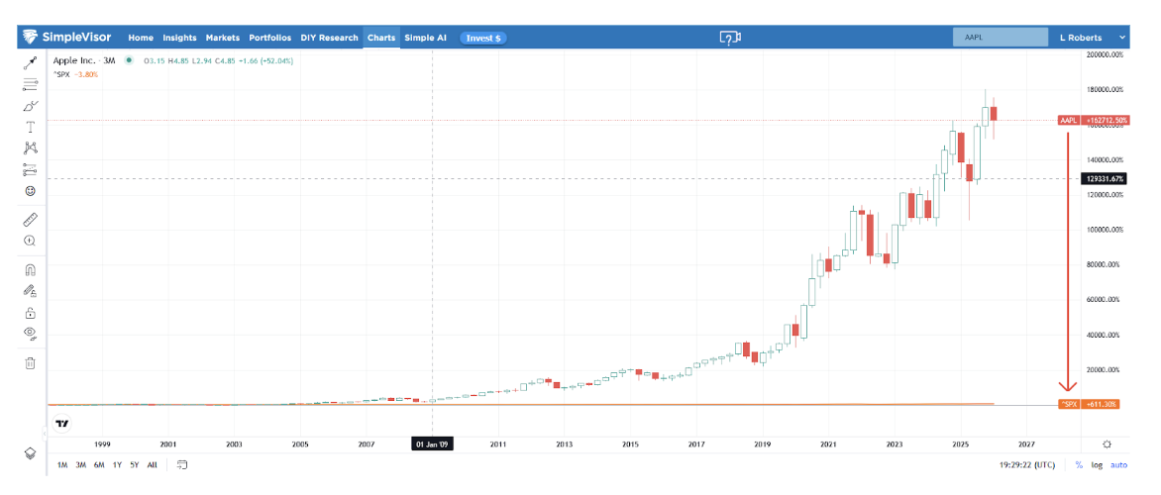Open the Portfolios menu
1161x495 pixels.
[x=270, y=38]
